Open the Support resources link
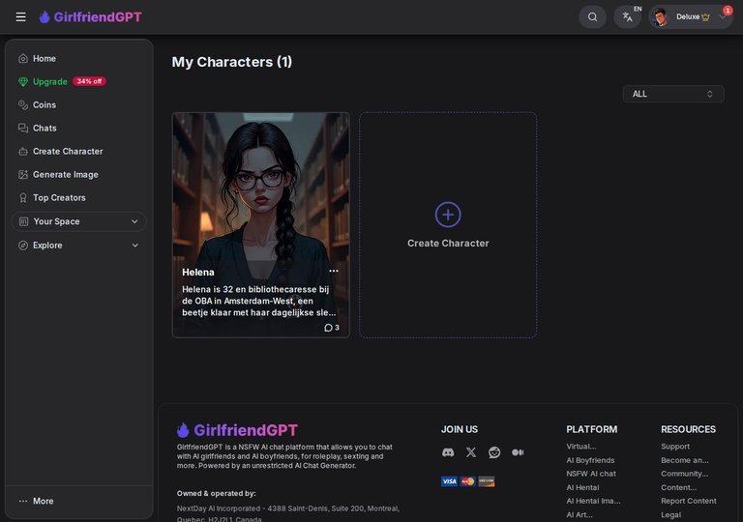Viewport: 743px width, 522px height. pos(675,447)
